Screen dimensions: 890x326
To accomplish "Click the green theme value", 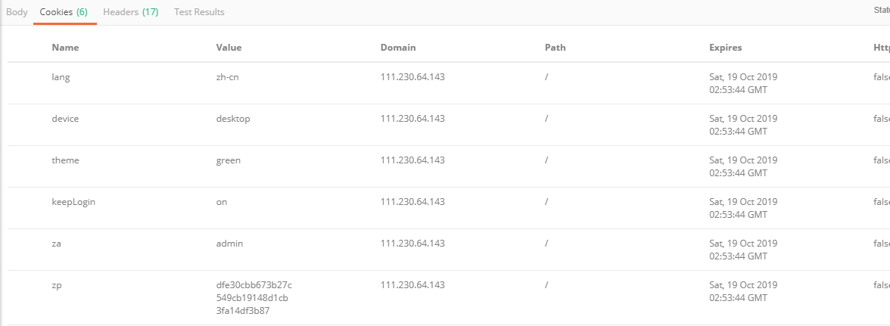I will pyautogui.click(x=228, y=160).
